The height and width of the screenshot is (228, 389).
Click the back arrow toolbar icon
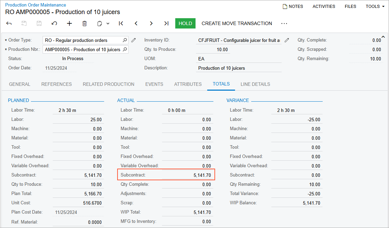tap(9, 23)
